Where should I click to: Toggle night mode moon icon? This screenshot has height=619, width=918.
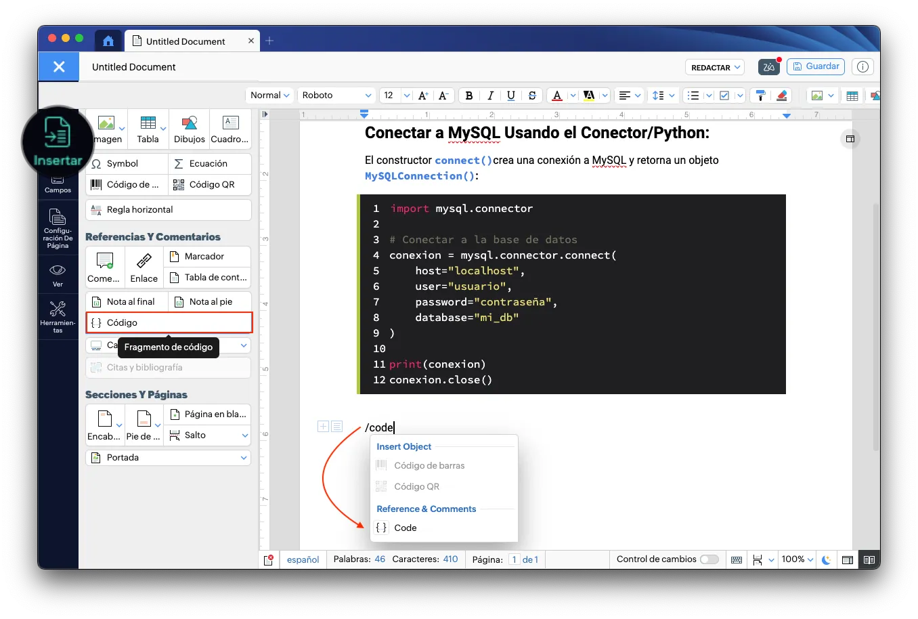(x=826, y=560)
